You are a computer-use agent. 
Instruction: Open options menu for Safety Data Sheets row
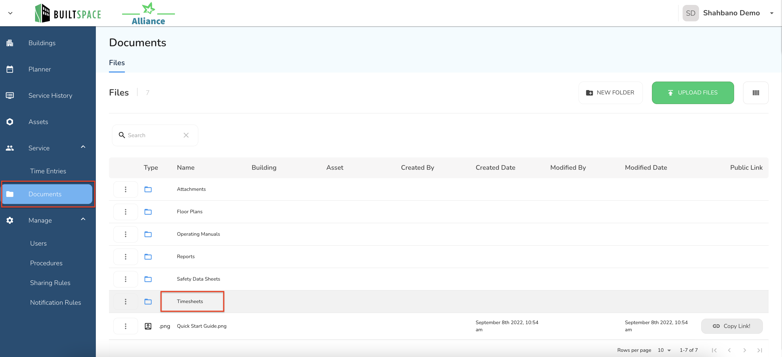[125, 279]
